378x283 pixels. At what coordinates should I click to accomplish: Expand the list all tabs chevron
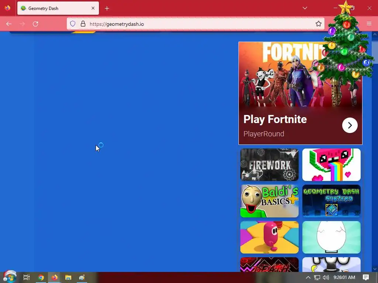click(x=305, y=8)
